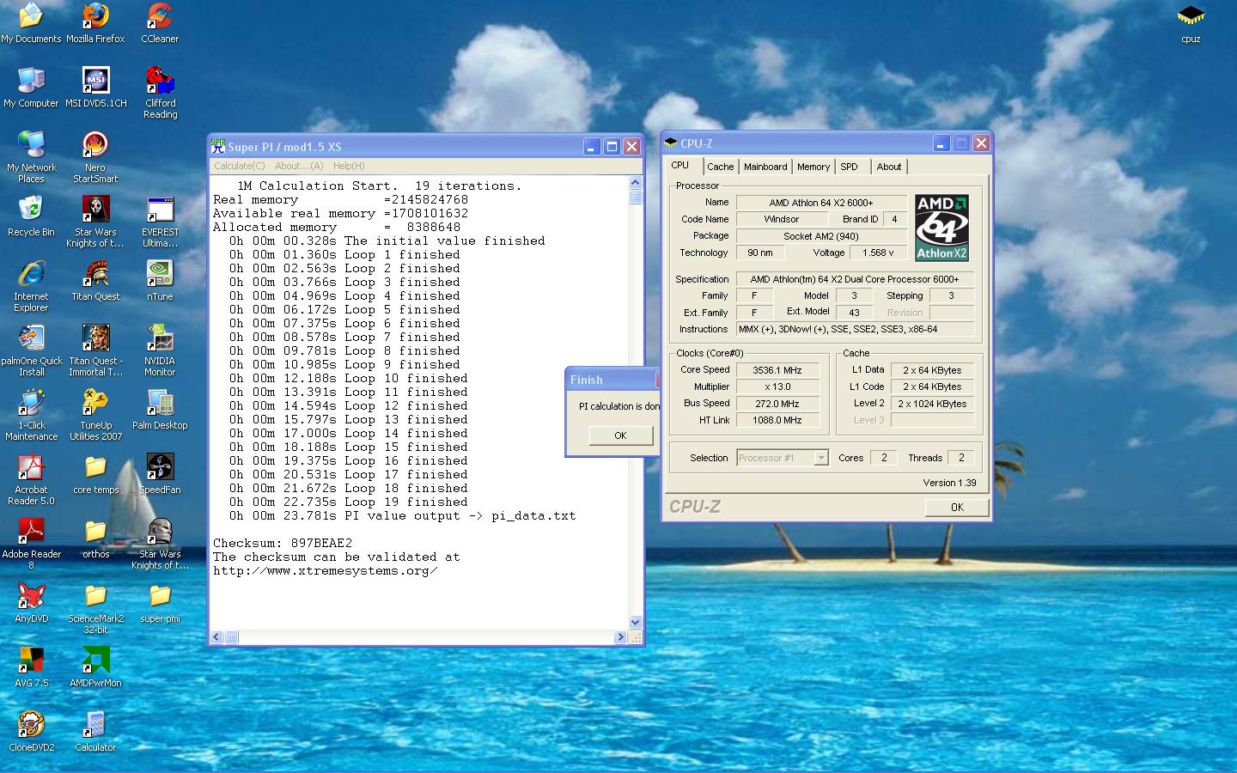Select the orthos folder icon
Screen dimensions: 1237x773
click(x=95, y=539)
